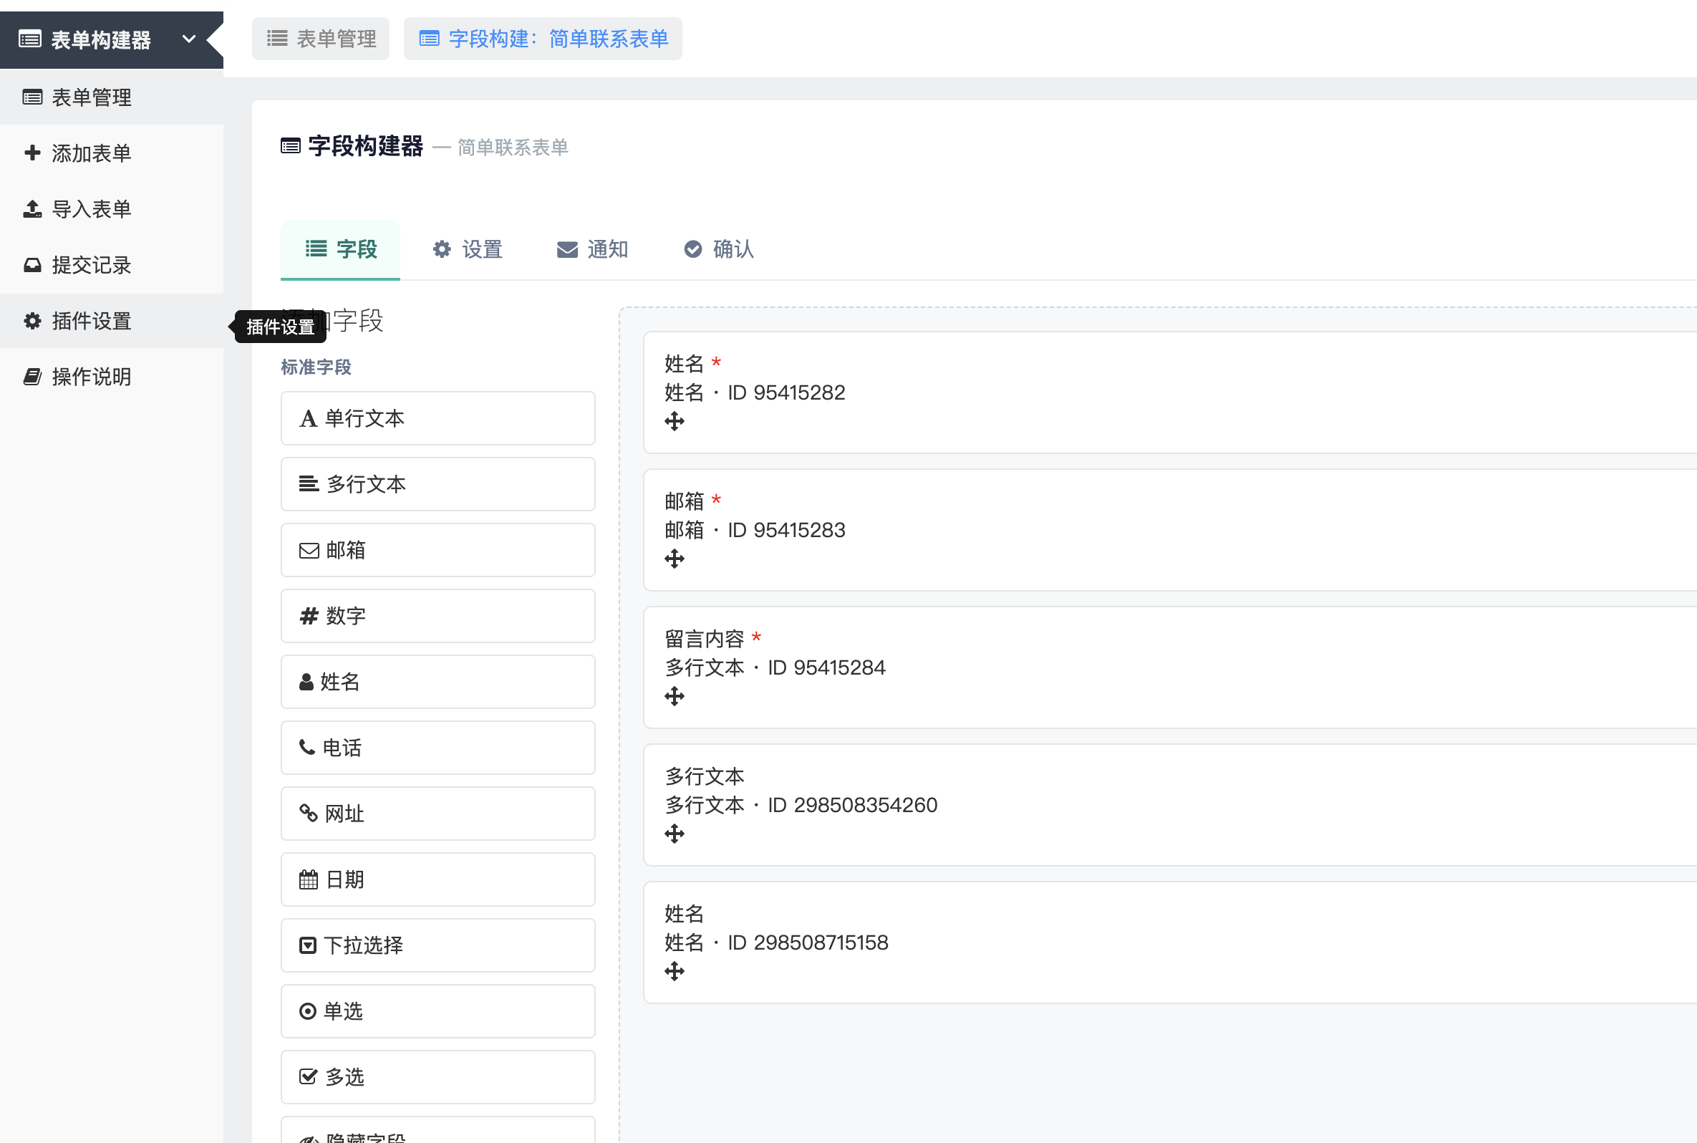Expand the 表单构建器 chevron dropdown
This screenshot has width=1697, height=1143.
click(x=189, y=39)
